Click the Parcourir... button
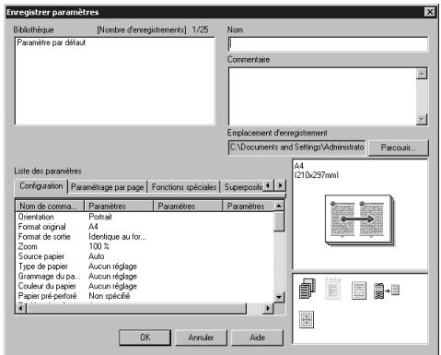Viewport: 441px width, 355px height. pyautogui.click(x=399, y=148)
